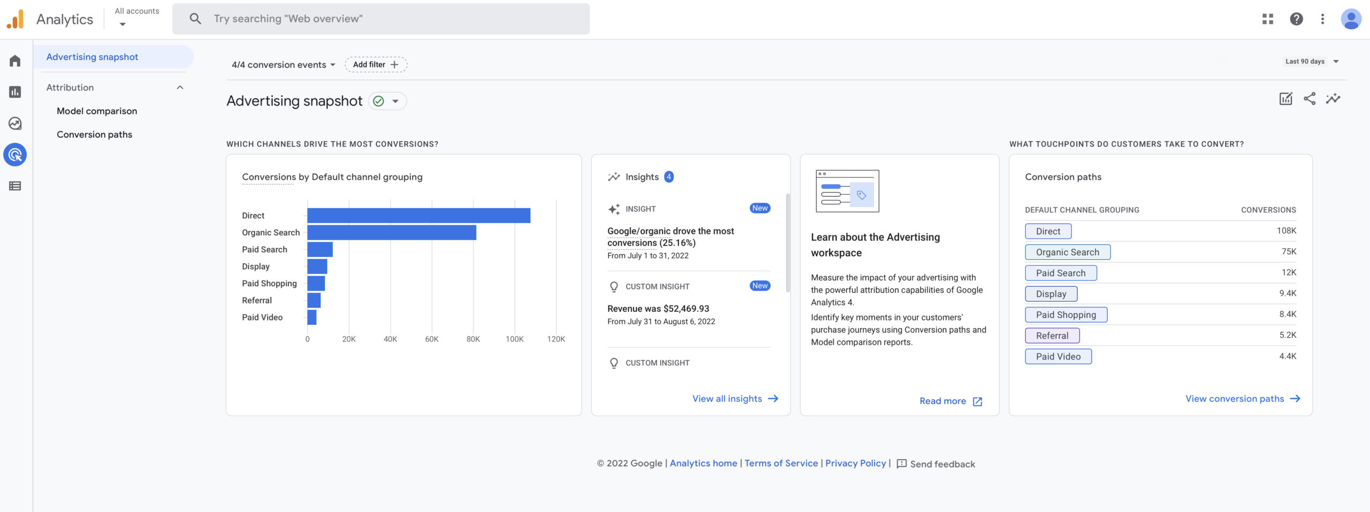Click the Share this report icon

tap(1310, 98)
